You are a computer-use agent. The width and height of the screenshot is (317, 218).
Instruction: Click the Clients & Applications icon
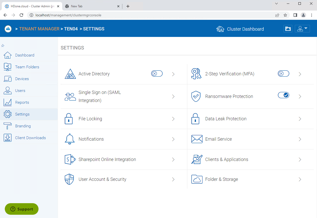point(197,159)
